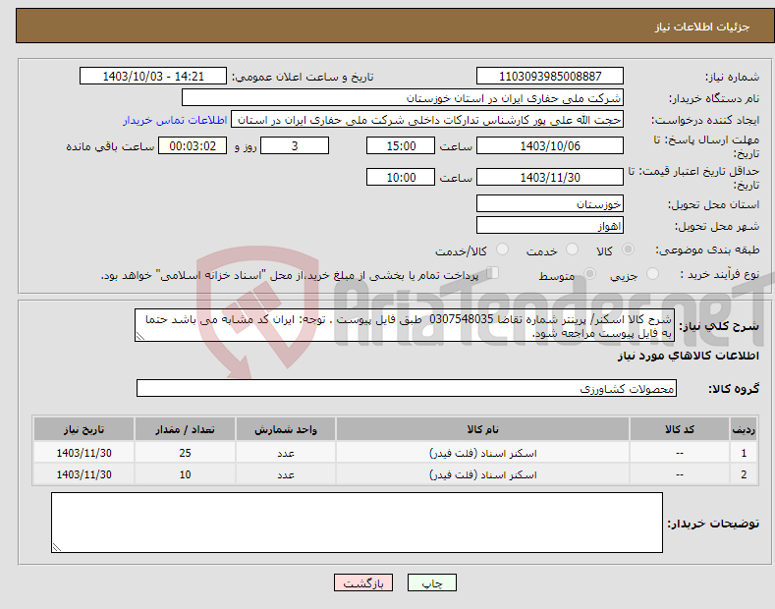This screenshot has height=609, width=775.
Task: Click the quantity 25 cell
Action: pos(185,453)
